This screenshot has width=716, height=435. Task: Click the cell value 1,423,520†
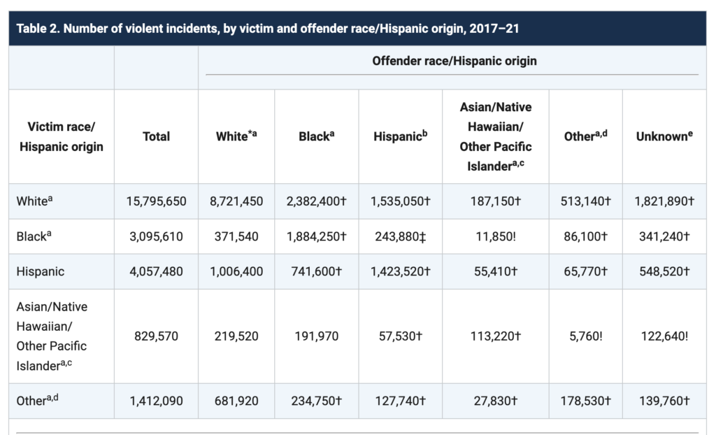coord(401,272)
